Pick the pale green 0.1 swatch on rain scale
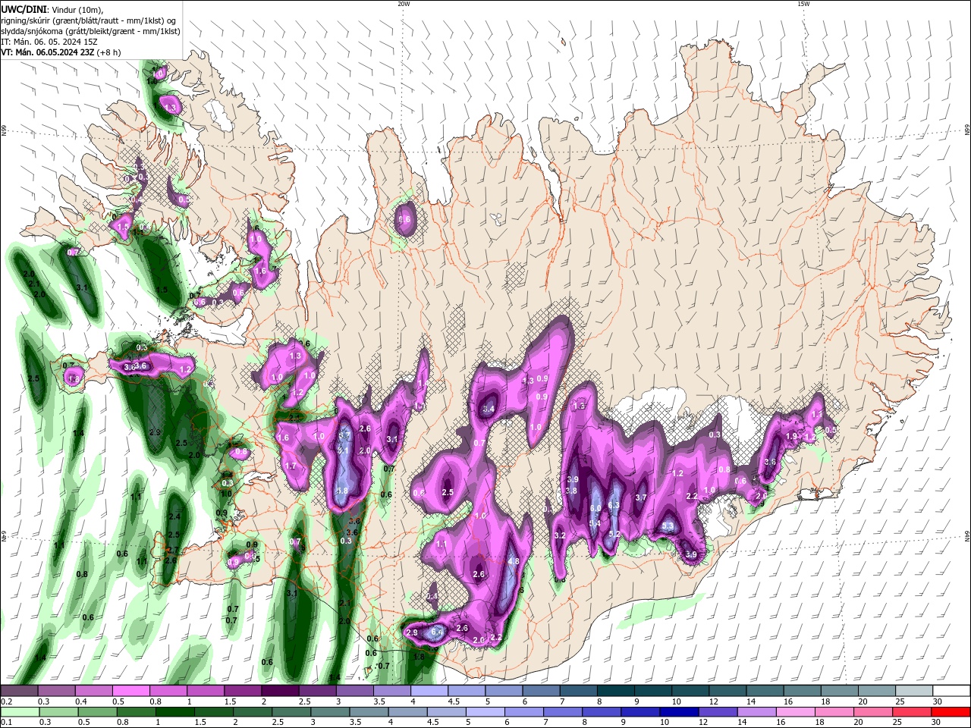The width and height of the screenshot is (971, 728). click(19, 712)
